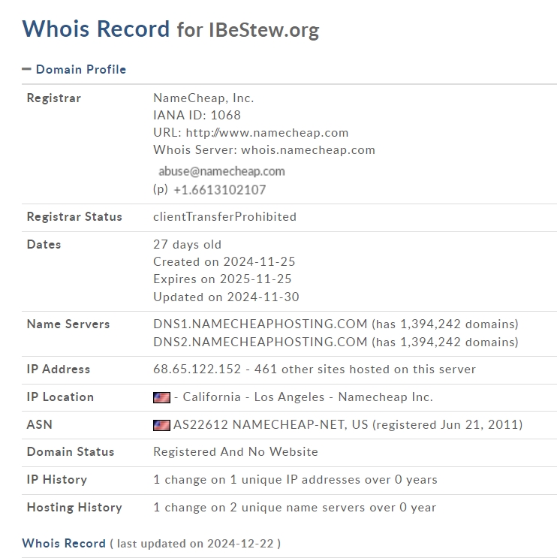
Task: Click the Registrar row label
Action: coord(54,98)
